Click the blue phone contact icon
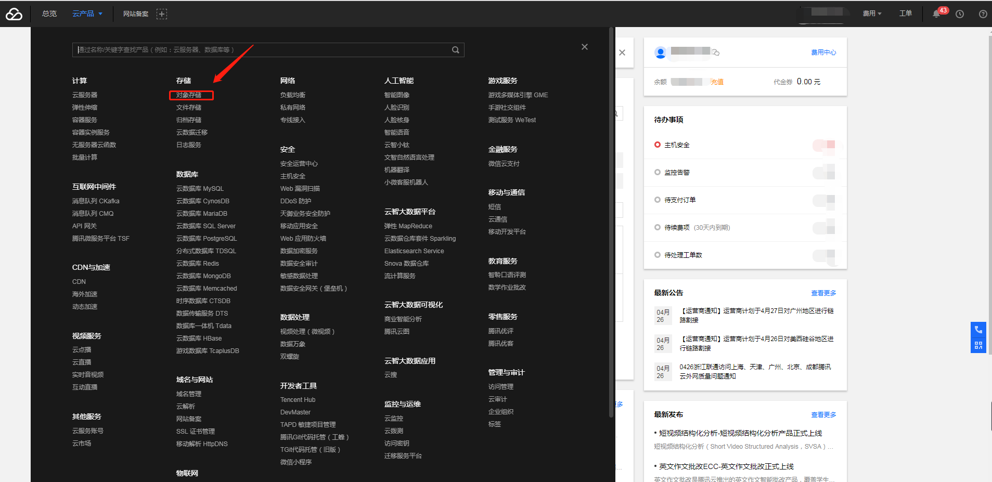 [x=978, y=330]
